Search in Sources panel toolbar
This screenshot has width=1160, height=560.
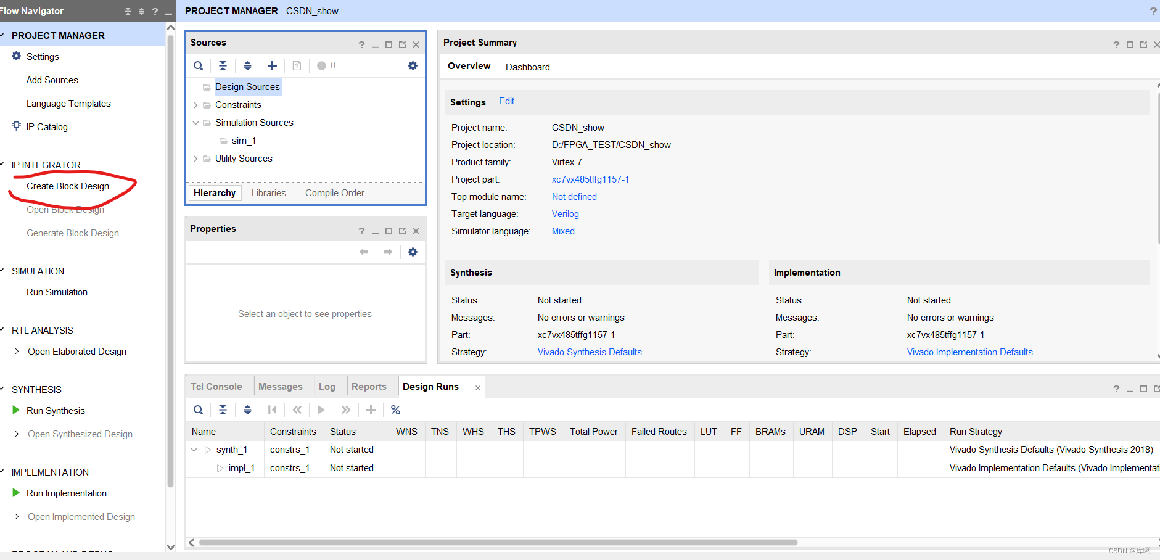[198, 66]
